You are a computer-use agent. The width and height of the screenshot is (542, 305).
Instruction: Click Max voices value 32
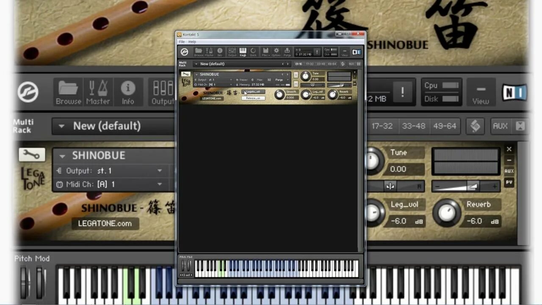coord(269,80)
